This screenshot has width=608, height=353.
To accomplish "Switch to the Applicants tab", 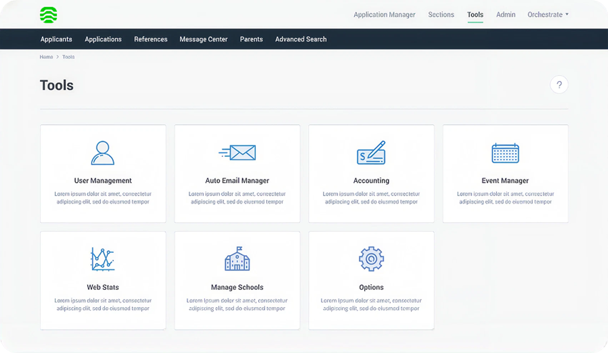I will (56, 39).
